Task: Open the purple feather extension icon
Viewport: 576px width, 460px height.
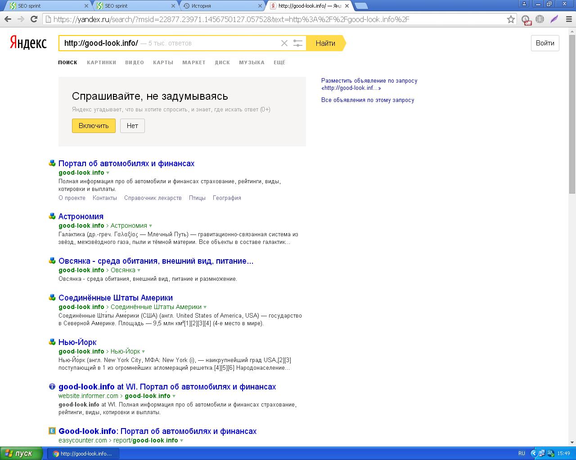Action: coord(554,19)
